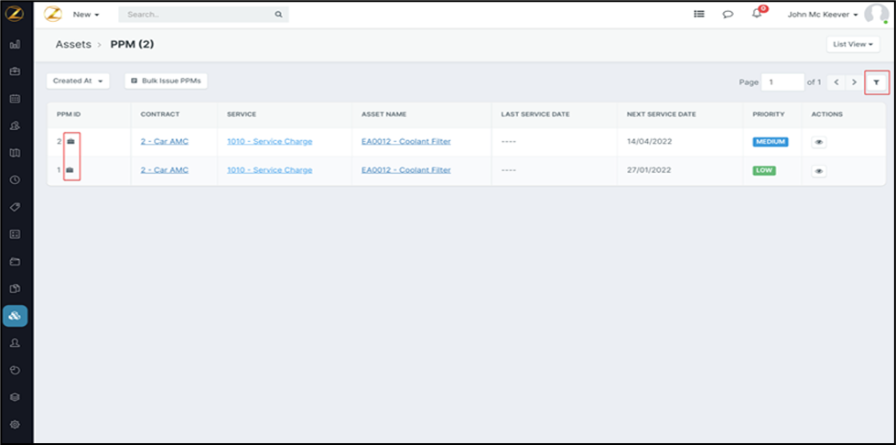Viewport: 896px width, 445px height.
Task: Open the chat messages icon
Action: [x=728, y=15]
